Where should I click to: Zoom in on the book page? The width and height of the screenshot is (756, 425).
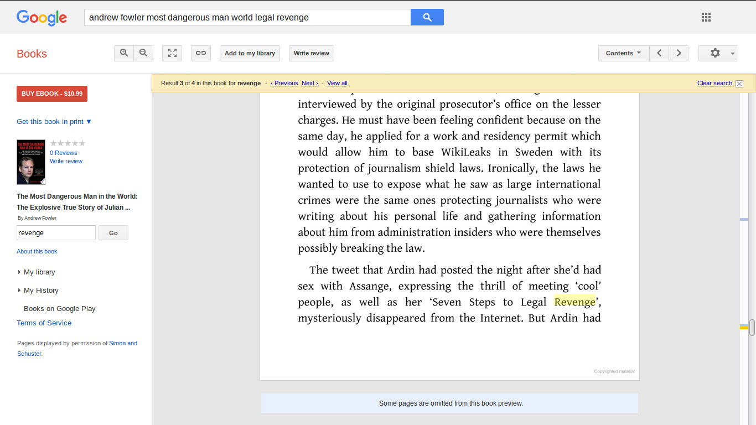(x=124, y=53)
